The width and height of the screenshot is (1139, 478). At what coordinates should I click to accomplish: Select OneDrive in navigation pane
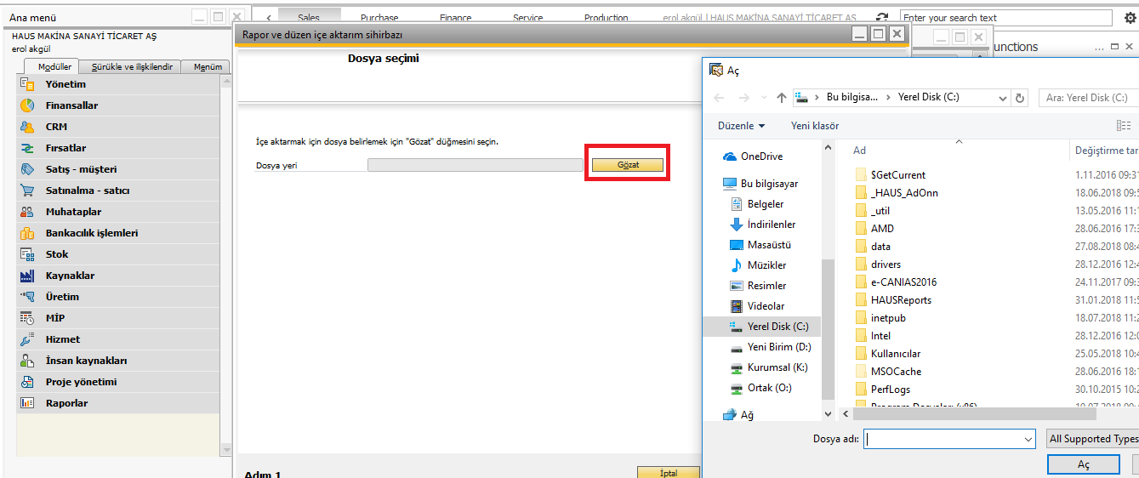[x=761, y=156]
